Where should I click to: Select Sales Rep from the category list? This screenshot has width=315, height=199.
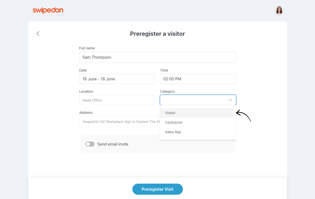[x=173, y=132]
